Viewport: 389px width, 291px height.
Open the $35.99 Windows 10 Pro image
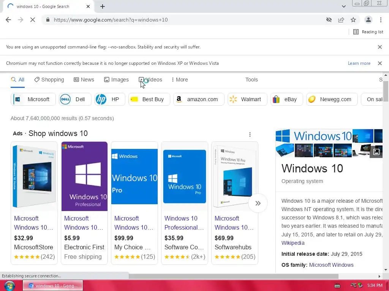coord(185,177)
